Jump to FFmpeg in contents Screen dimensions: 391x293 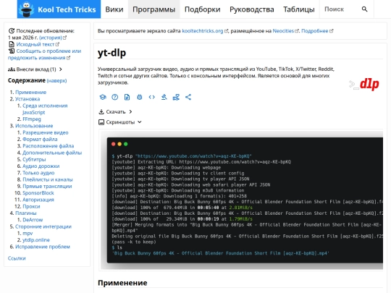(x=32, y=119)
